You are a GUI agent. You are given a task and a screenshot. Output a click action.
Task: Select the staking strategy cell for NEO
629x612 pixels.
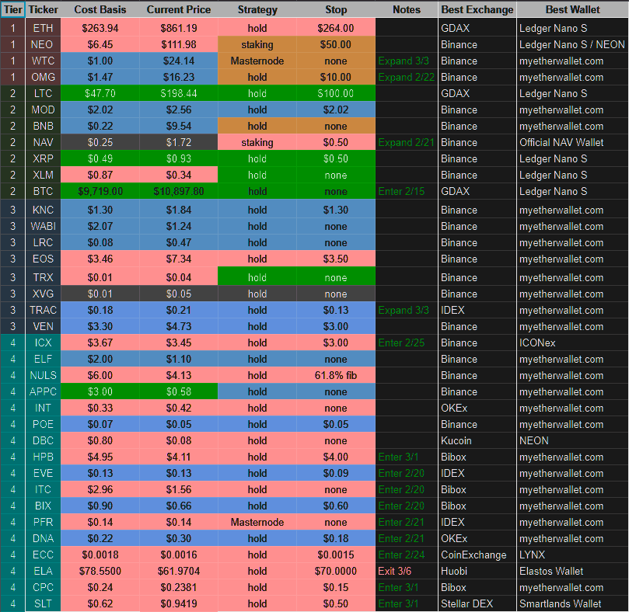[x=257, y=44]
